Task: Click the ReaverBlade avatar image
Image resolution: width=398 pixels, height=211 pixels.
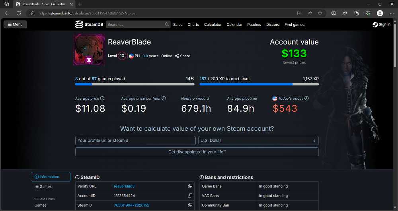Action: (89, 50)
